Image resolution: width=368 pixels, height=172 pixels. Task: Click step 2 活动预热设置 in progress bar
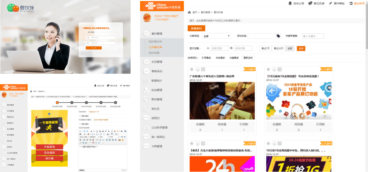pyautogui.click(x=72, y=103)
